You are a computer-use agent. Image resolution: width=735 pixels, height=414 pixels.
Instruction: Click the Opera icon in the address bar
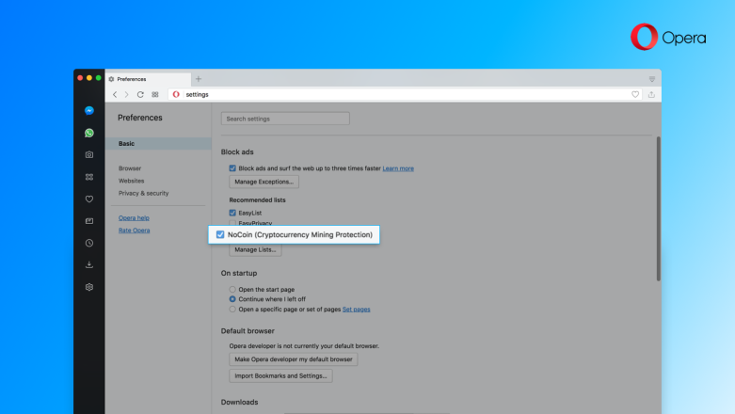pos(176,94)
